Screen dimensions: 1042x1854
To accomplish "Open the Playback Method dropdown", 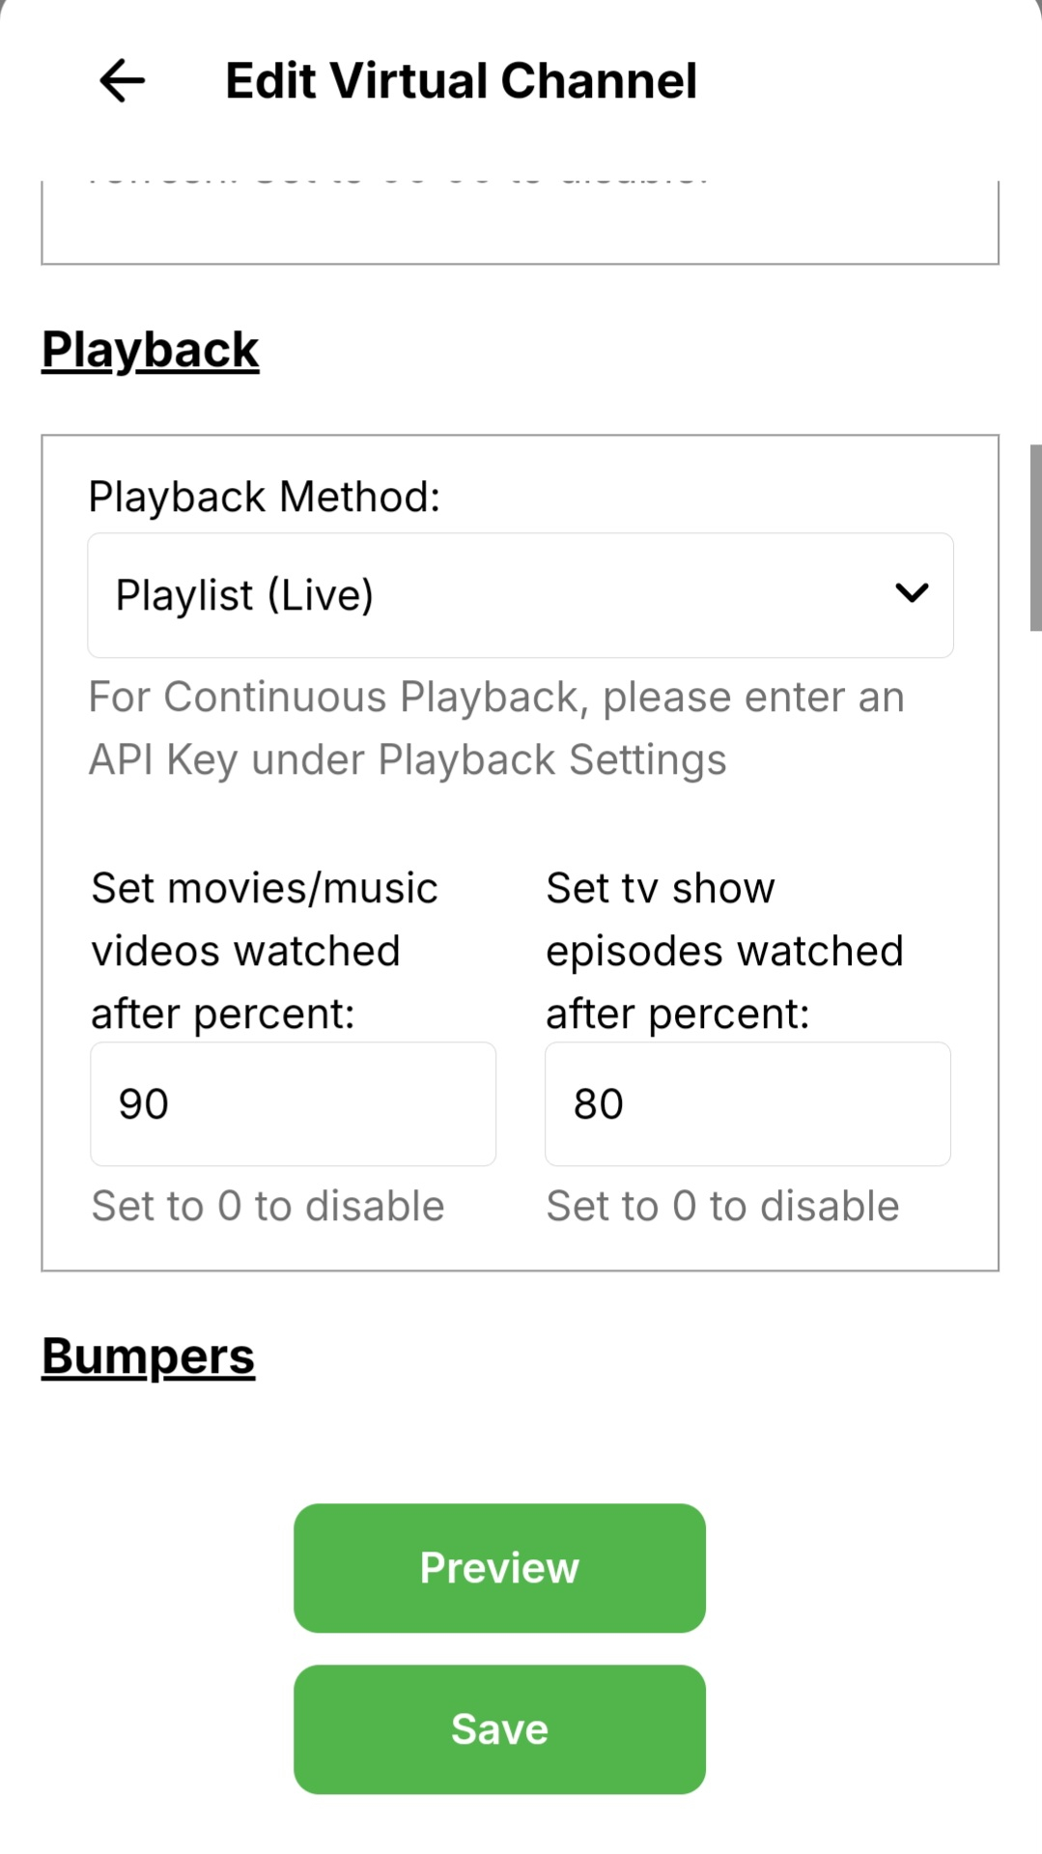I will pos(520,595).
